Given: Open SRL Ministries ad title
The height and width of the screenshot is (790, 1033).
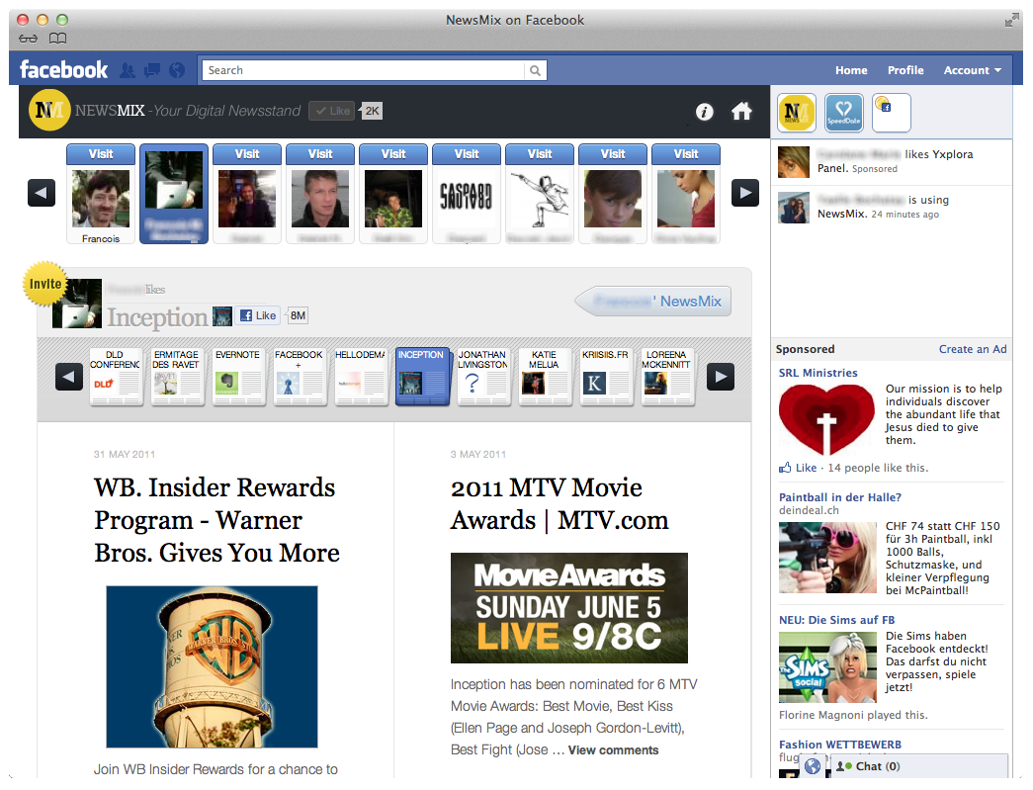Looking at the screenshot, I should click(x=818, y=373).
